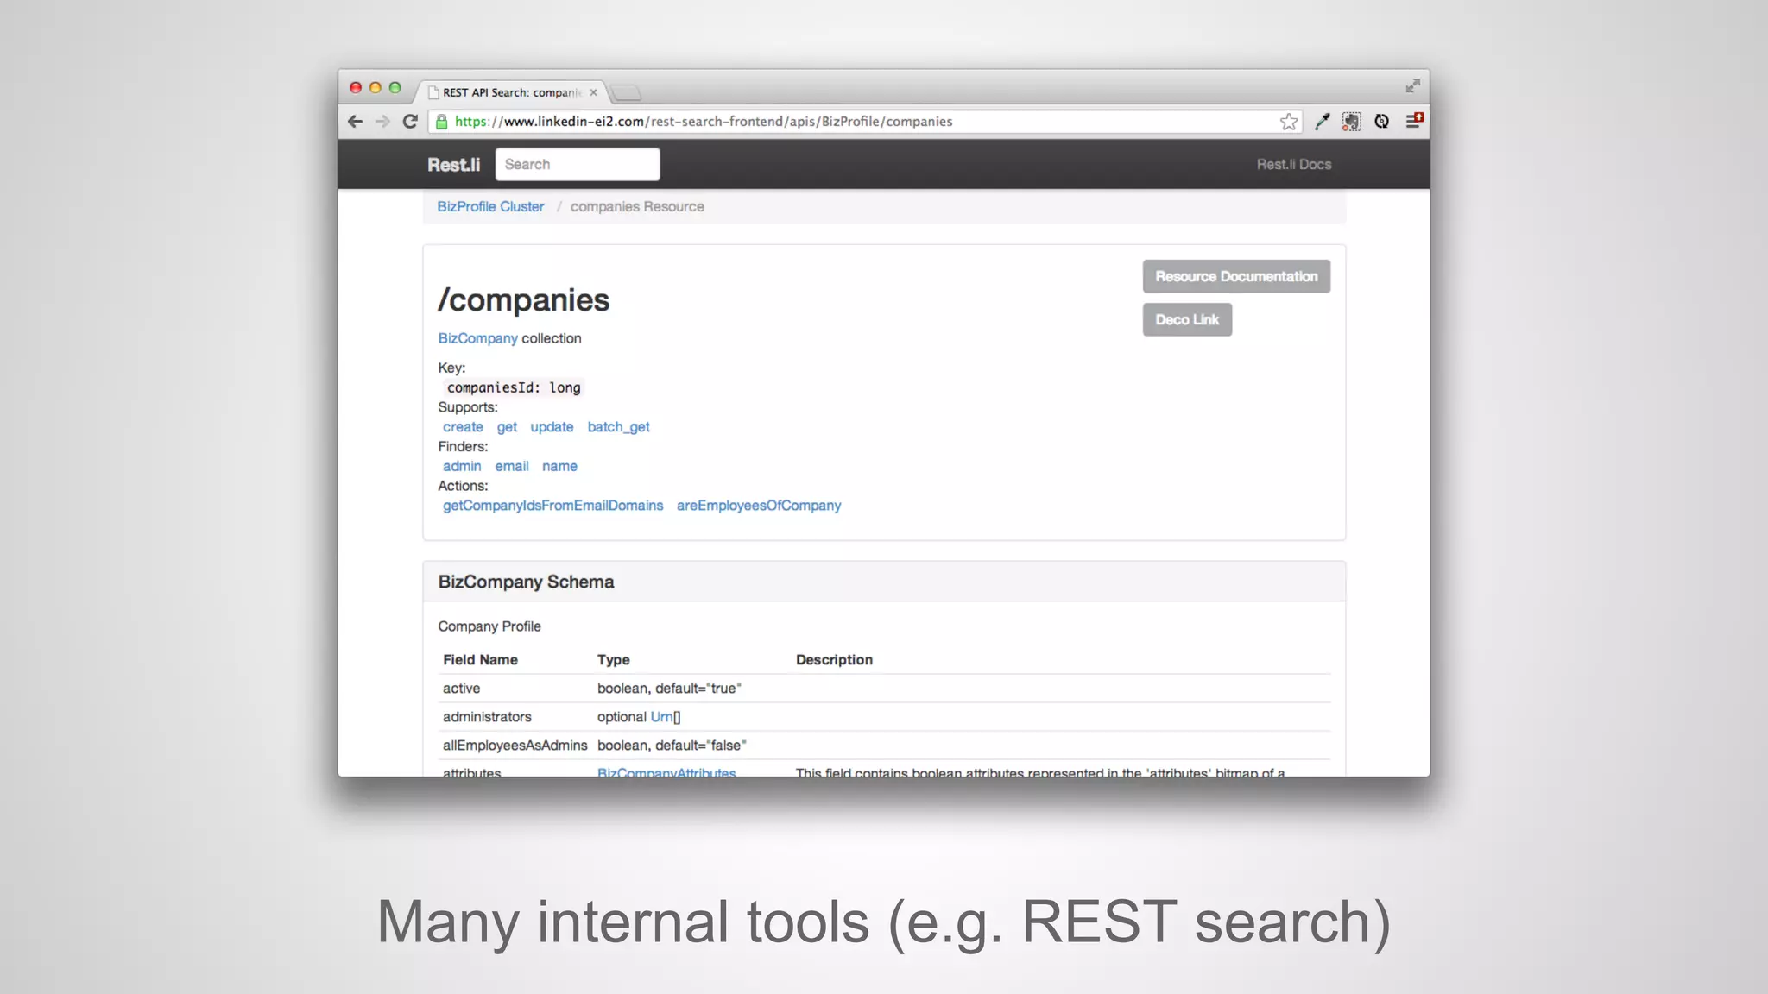The height and width of the screenshot is (994, 1768).
Task: Click the 'boolean, default="true"' type cell
Action: pyautogui.click(x=669, y=689)
